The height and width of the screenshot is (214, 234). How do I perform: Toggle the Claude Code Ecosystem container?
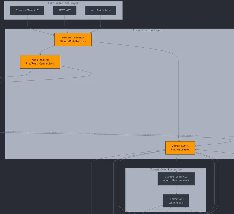tap(166, 169)
